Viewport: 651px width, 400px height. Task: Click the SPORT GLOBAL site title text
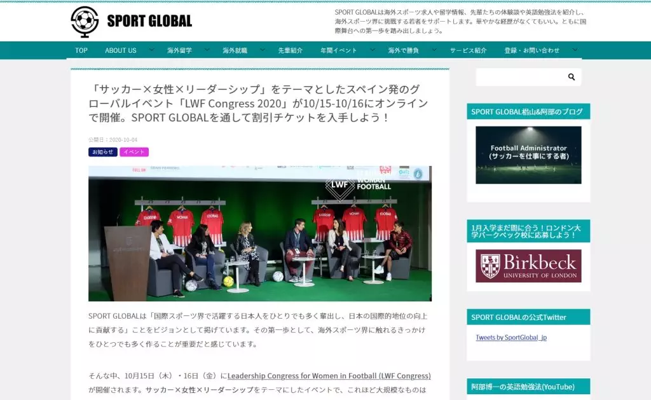[x=149, y=21]
